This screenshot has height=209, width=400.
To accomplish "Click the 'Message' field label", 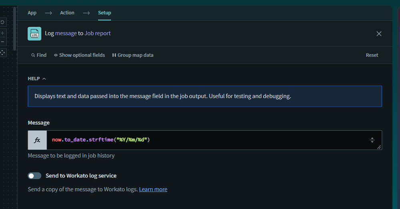I will 38,123.
